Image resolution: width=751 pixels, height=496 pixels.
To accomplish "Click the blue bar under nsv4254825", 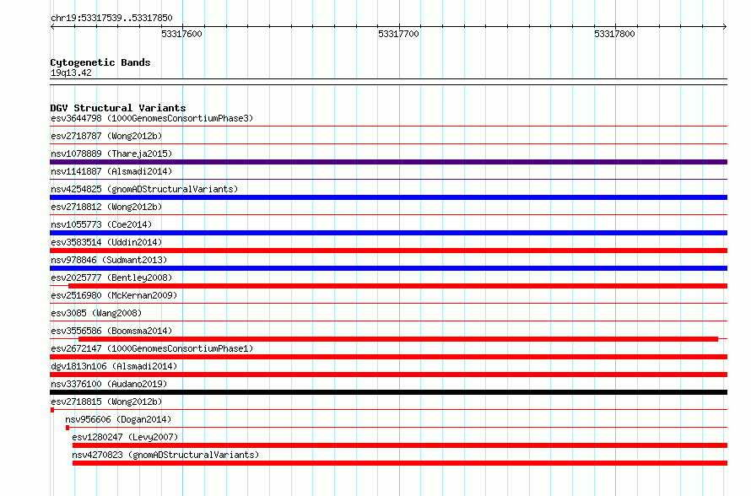I will tap(388, 197).
